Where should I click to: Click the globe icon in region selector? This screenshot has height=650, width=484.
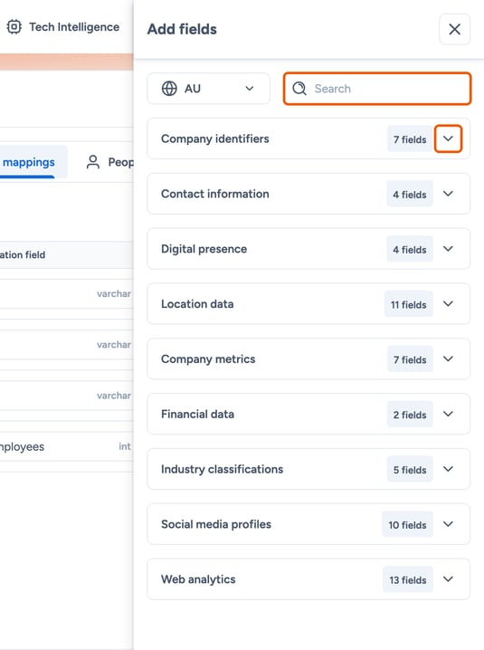pos(169,89)
